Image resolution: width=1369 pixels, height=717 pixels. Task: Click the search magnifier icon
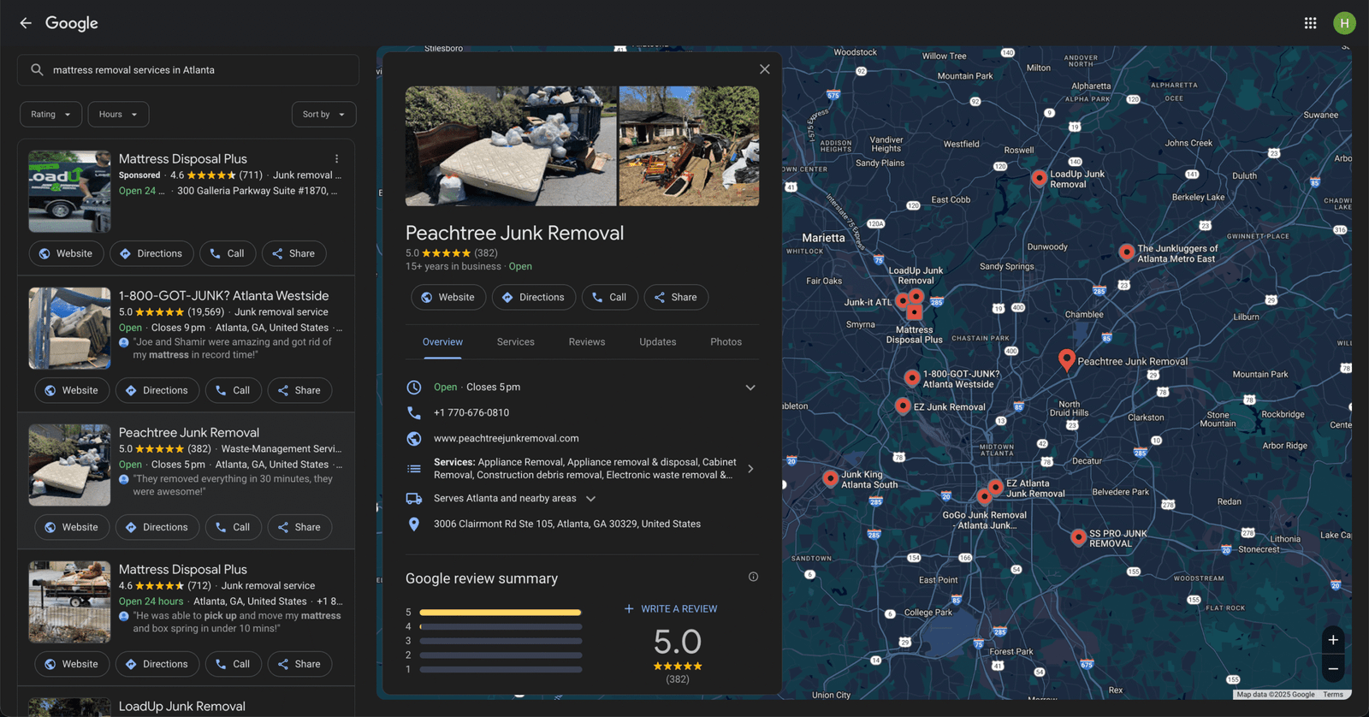[37, 70]
